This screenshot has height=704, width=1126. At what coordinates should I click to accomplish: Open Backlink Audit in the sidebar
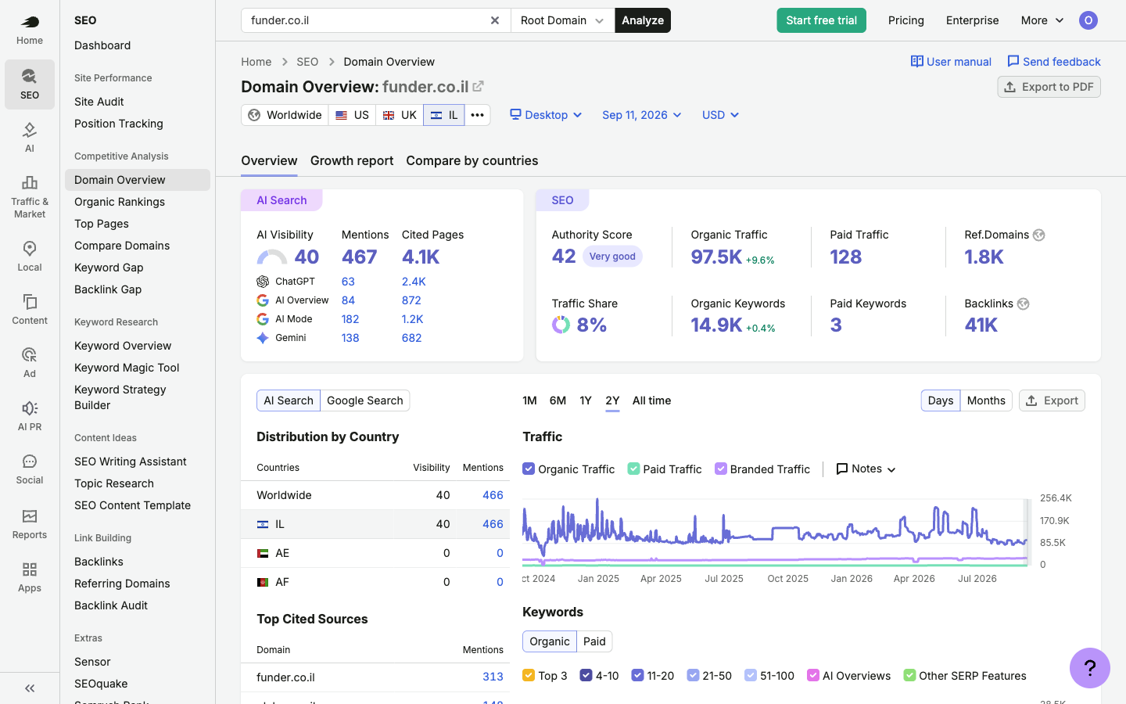tap(111, 605)
